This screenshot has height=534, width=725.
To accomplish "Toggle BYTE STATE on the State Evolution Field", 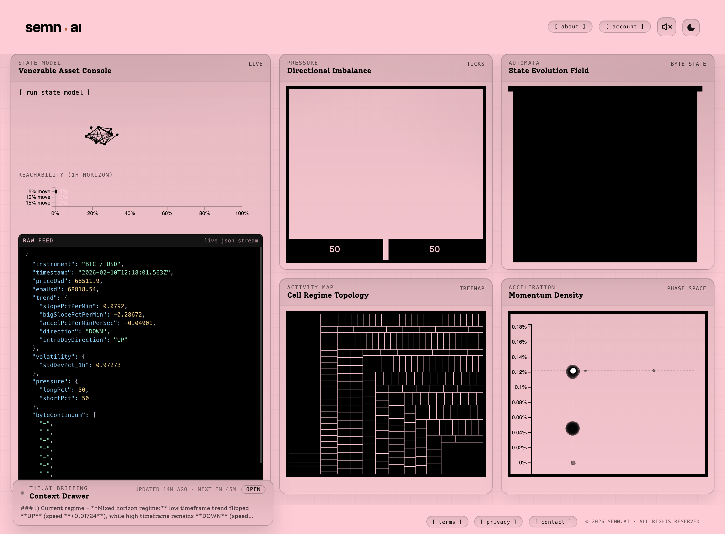I will tap(688, 64).
